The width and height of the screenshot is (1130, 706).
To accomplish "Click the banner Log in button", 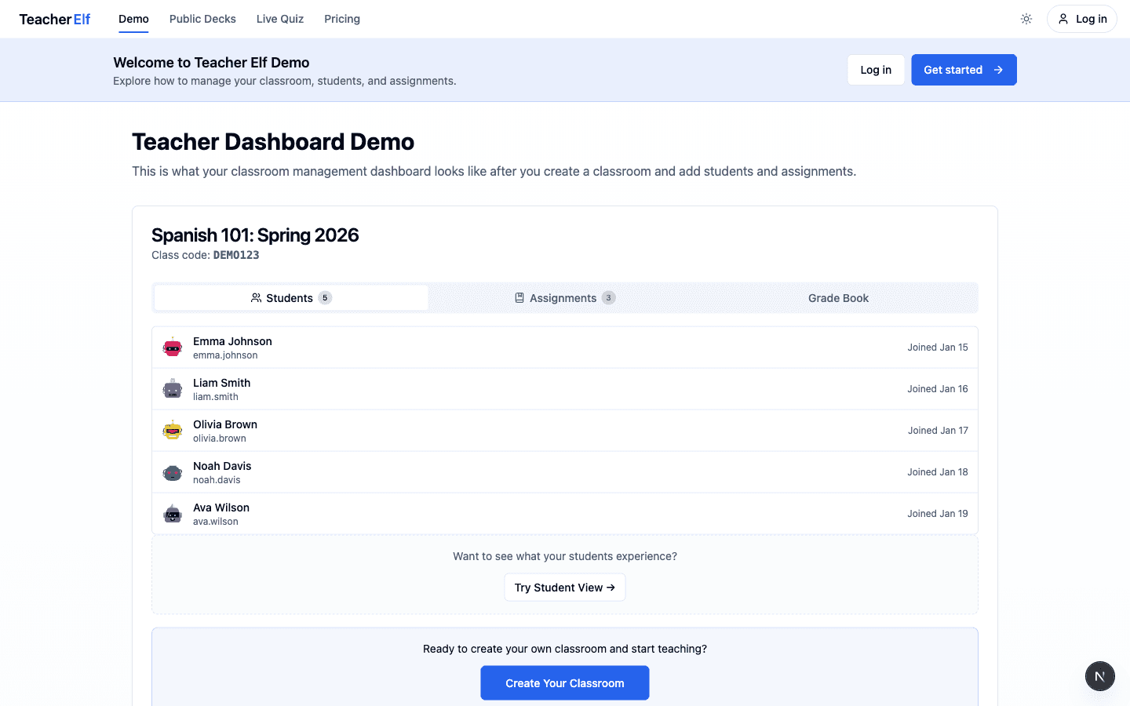I will (x=876, y=70).
